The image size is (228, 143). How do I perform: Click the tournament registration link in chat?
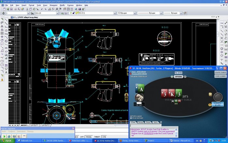point(148,134)
